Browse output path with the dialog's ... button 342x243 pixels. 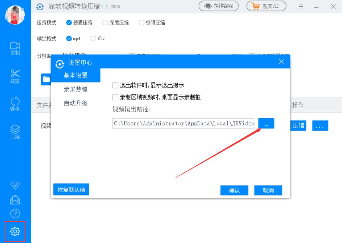pos(266,124)
